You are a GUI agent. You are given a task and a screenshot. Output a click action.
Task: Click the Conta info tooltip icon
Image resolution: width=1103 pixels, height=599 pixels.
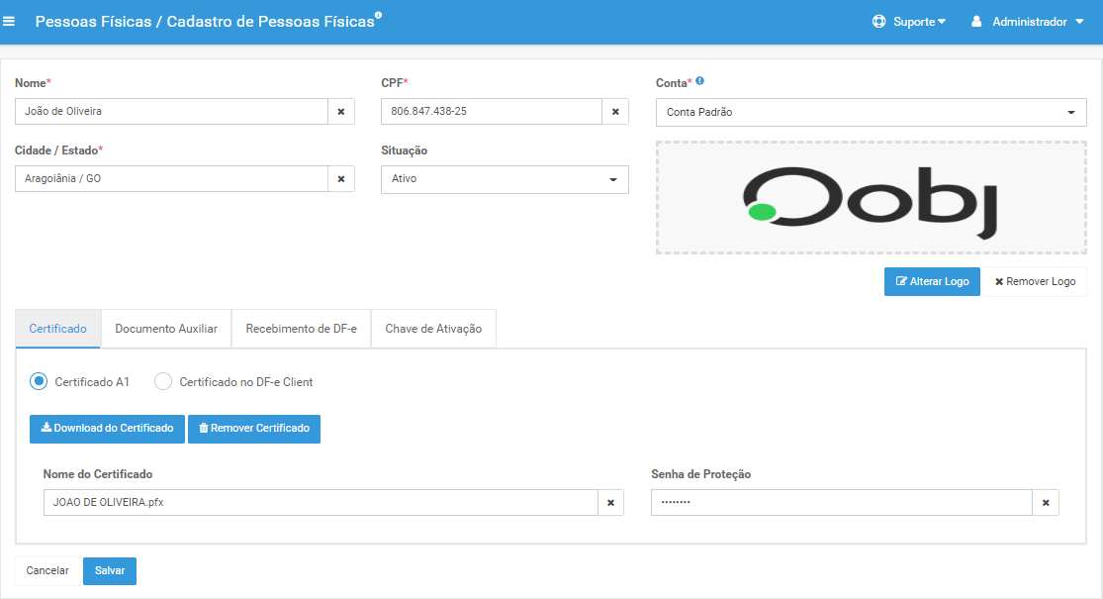(700, 81)
